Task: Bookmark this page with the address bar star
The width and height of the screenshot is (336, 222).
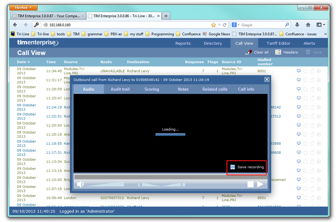Action: coord(213,25)
